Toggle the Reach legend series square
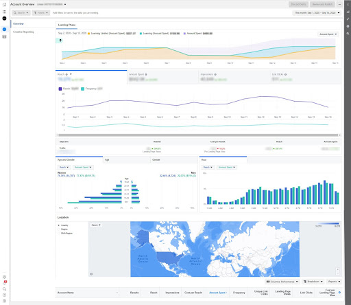 click(60, 89)
